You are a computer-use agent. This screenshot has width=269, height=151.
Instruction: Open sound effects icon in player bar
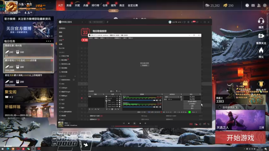click(x=196, y=124)
